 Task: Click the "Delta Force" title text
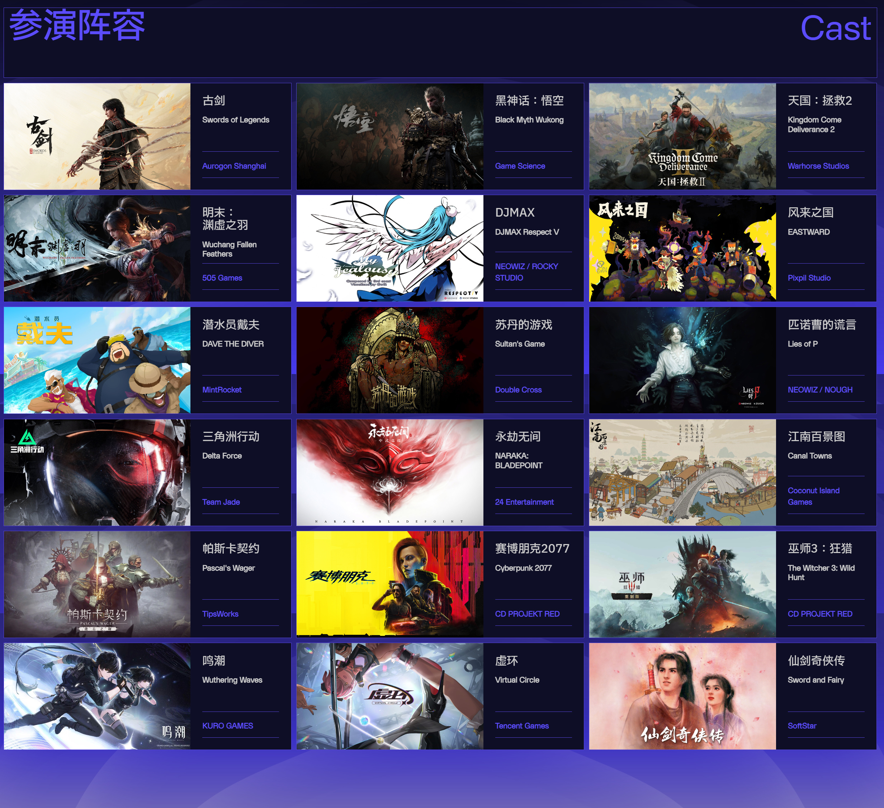click(x=222, y=455)
